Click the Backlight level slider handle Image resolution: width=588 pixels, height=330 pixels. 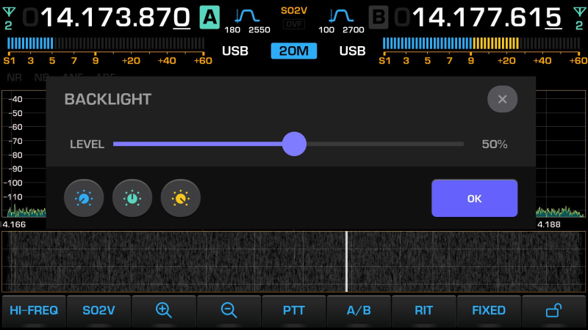pos(294,144)
